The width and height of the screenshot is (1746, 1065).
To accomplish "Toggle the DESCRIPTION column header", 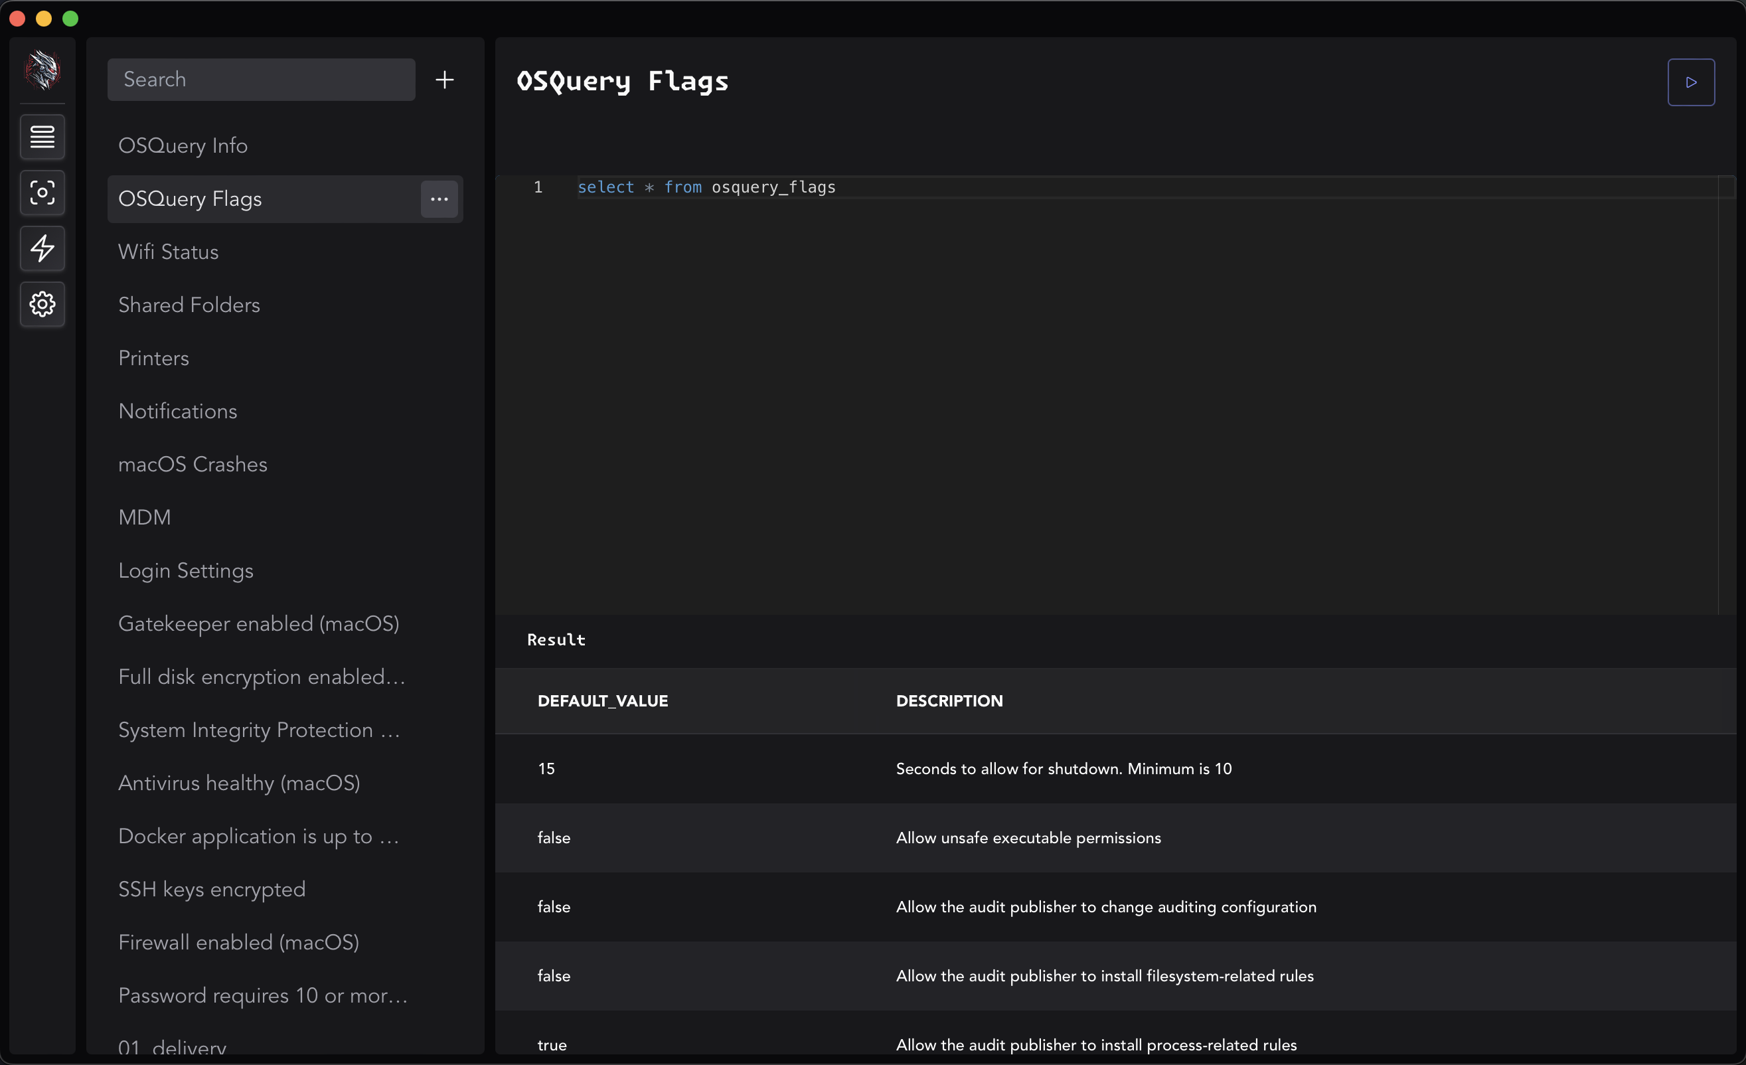I will point(949,700).
